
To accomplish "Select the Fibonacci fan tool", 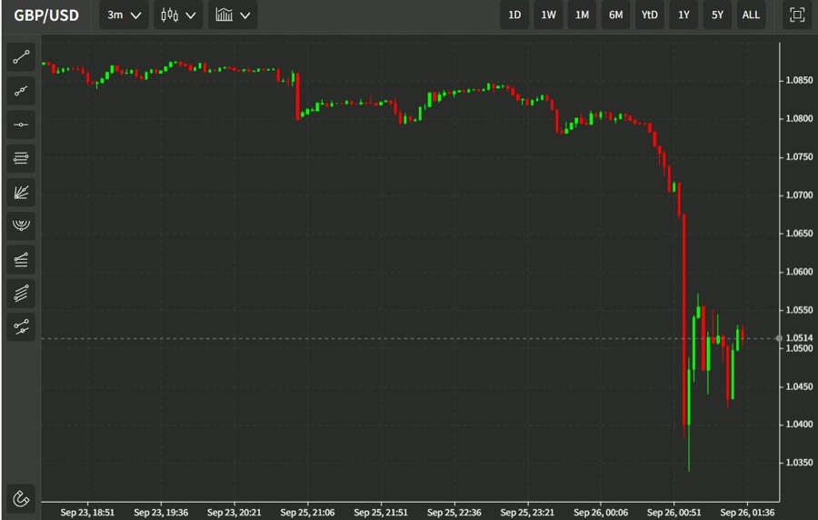I will pos(21,192).
